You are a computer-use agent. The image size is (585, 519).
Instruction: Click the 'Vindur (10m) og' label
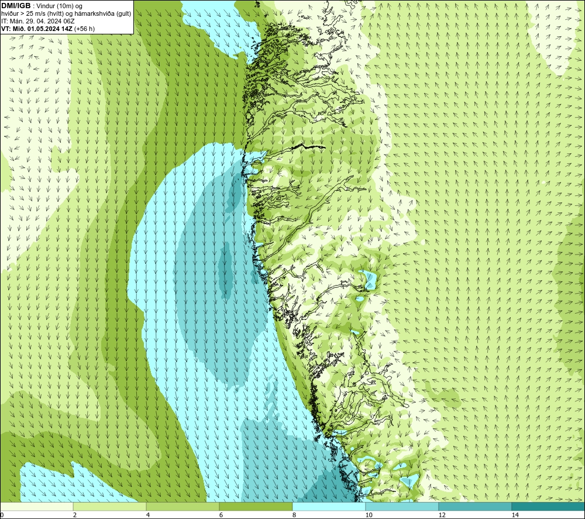pyautogui.click(x=60, y=6)
